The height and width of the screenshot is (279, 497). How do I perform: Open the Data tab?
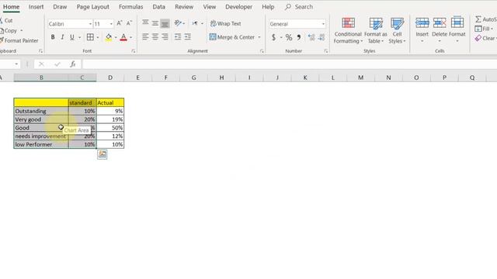(158, 7)
